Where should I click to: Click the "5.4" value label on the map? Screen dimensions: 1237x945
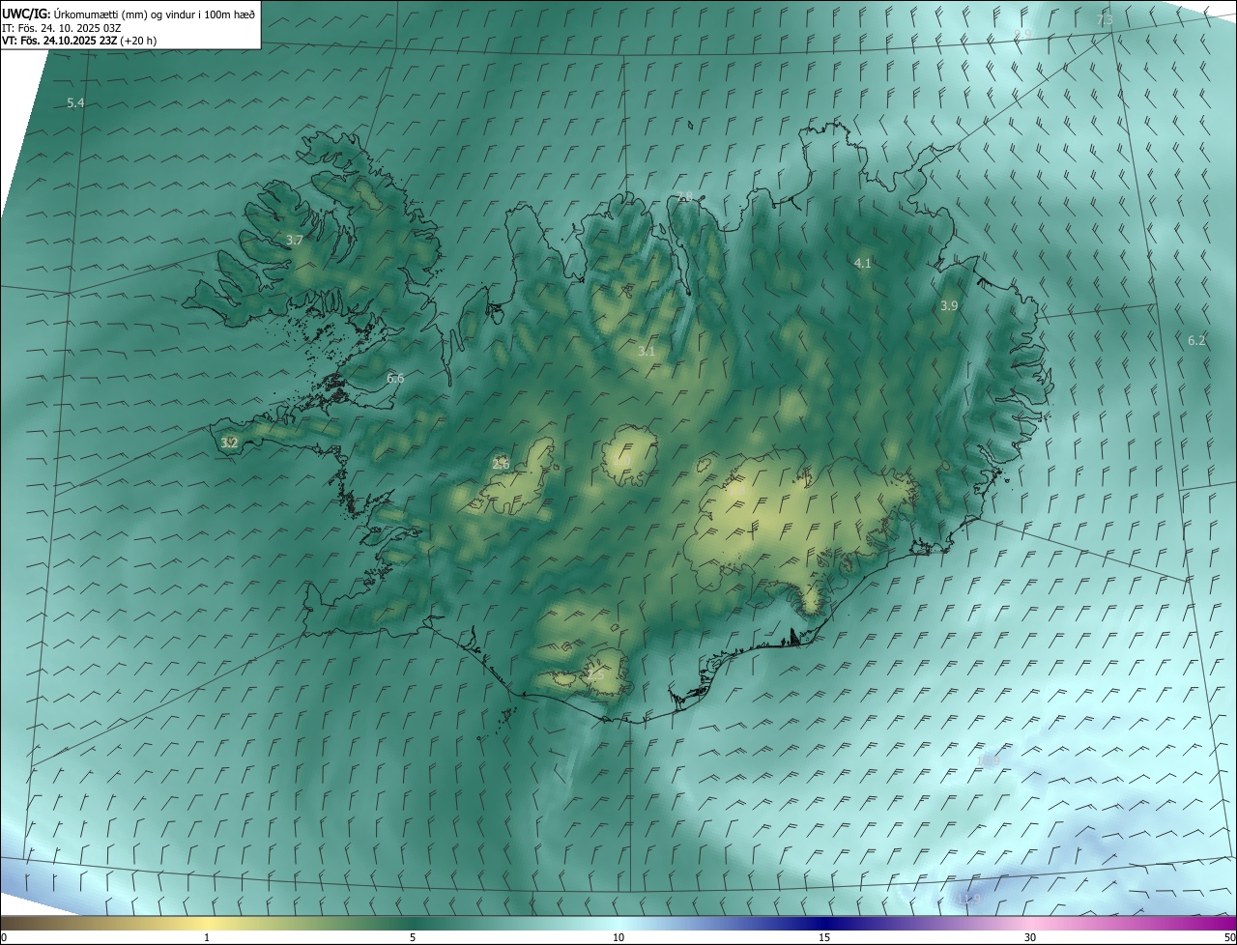pos(75,102)
